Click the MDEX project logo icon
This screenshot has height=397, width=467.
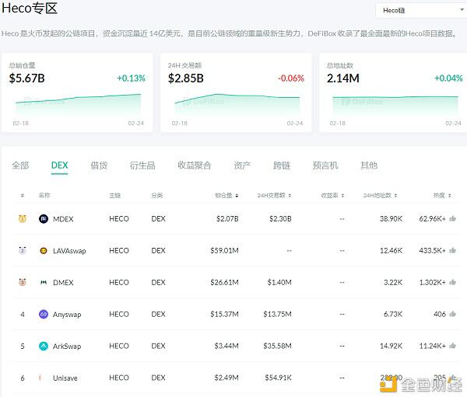[44, 219]
